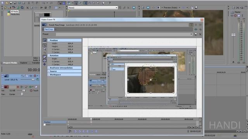The image size is (248, 139).
Task: Select the Normal Edit tool in Pan/Crop sidebar
Action: (45, 45)
